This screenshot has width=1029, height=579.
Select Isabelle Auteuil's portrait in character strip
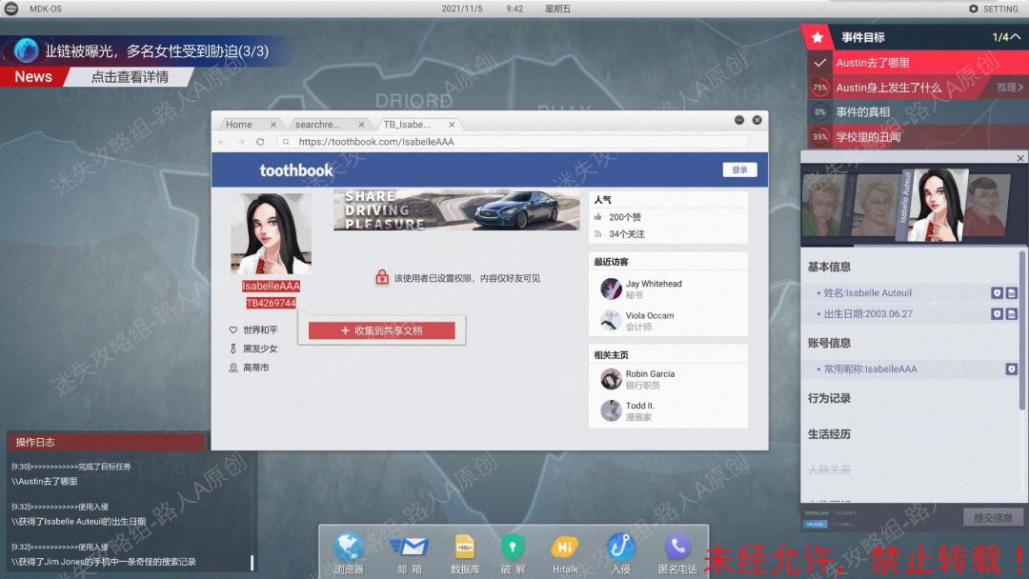tap(938, 205)
